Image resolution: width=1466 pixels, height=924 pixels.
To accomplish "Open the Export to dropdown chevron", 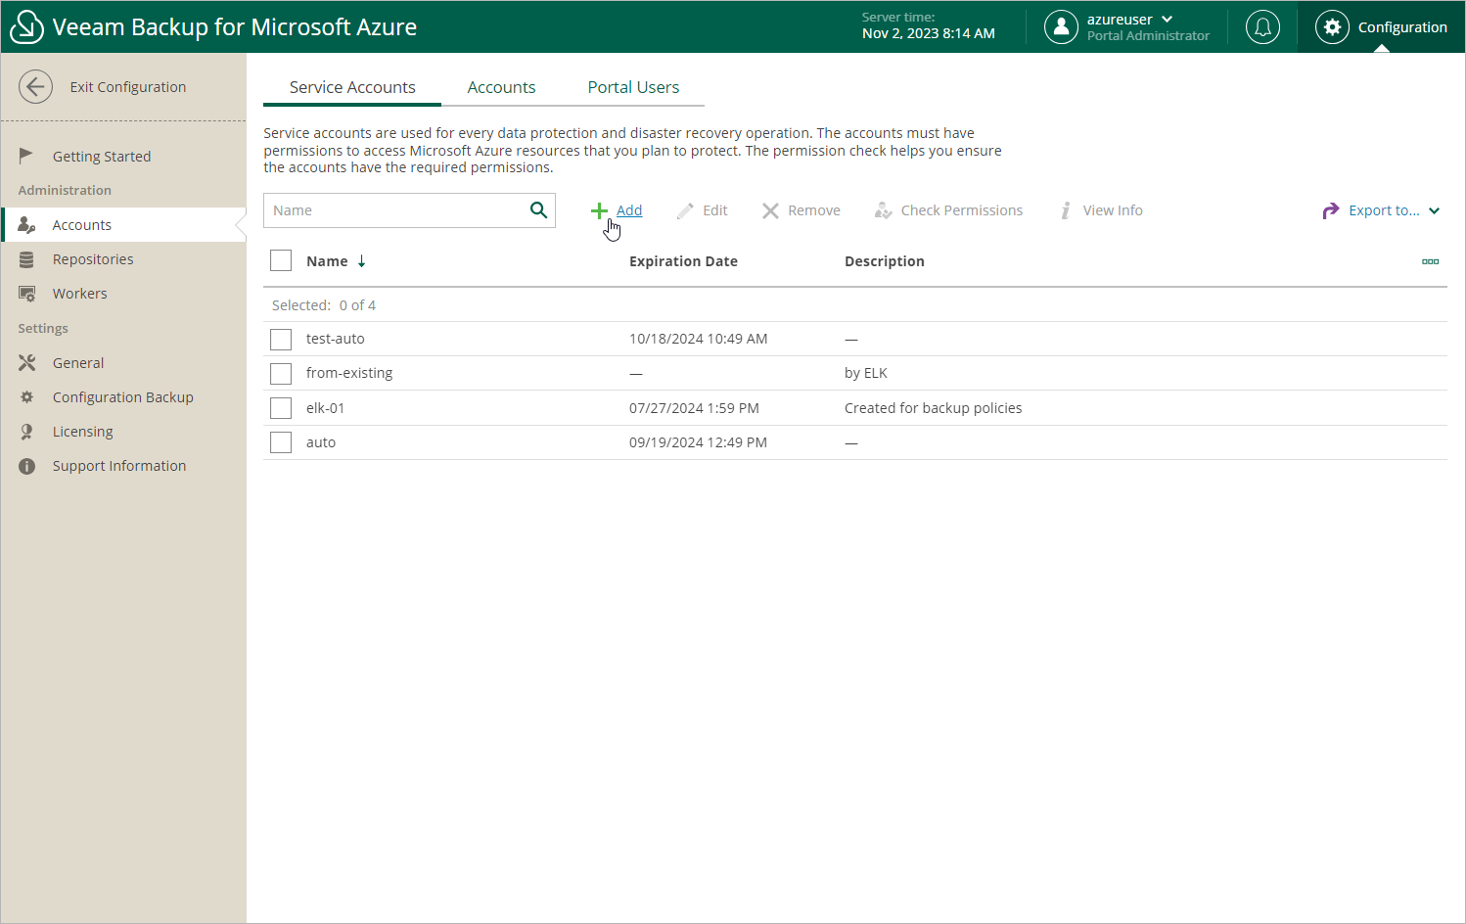I will pyautogui.click(x=1434, y=210).
